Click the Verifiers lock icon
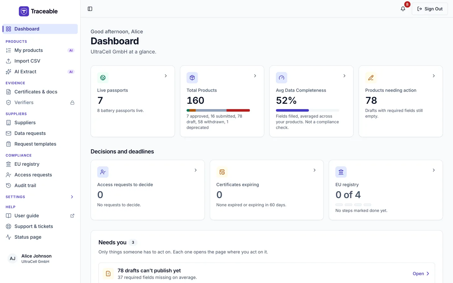The image size is (453, 283). [x=72, y=103]
